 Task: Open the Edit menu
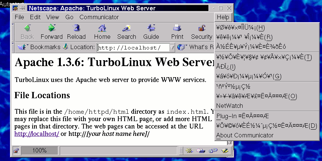35,17
